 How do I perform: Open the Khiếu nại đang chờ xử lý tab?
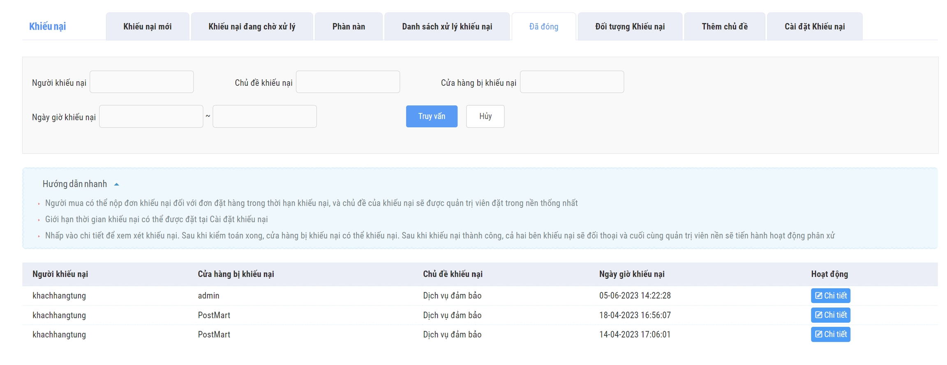pos(252,27)
